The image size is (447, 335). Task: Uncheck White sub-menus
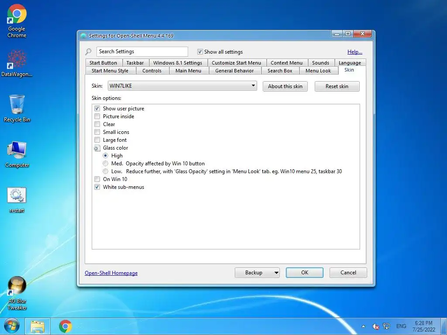[97, 187]
